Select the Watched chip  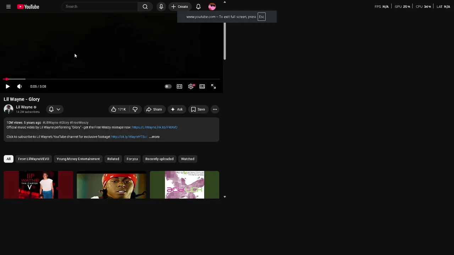click(188, 159)
